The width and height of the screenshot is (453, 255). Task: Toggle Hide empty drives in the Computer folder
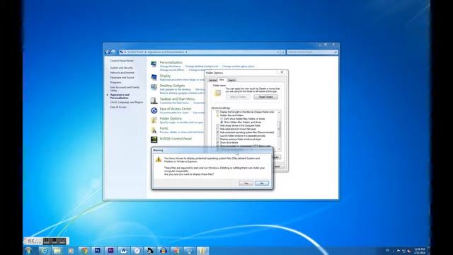click(x=217, y=126)
